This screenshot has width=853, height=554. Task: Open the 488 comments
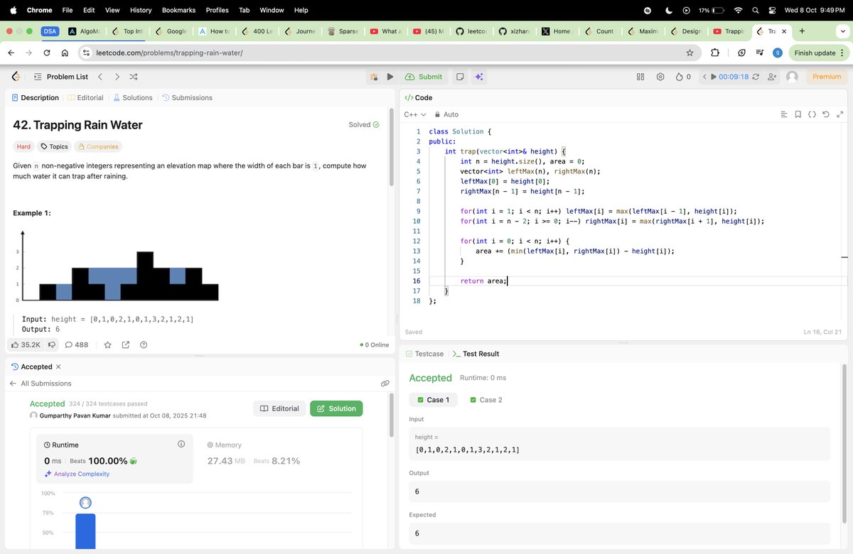click(76, 345)
